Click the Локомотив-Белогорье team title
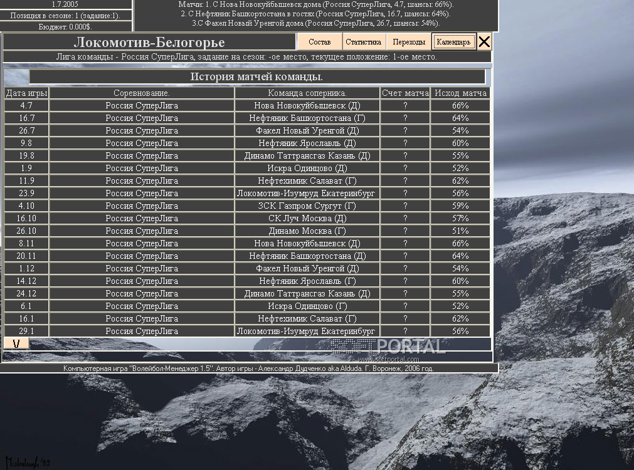634x470 pixels. pyautogui.click(x=149, y=42)
